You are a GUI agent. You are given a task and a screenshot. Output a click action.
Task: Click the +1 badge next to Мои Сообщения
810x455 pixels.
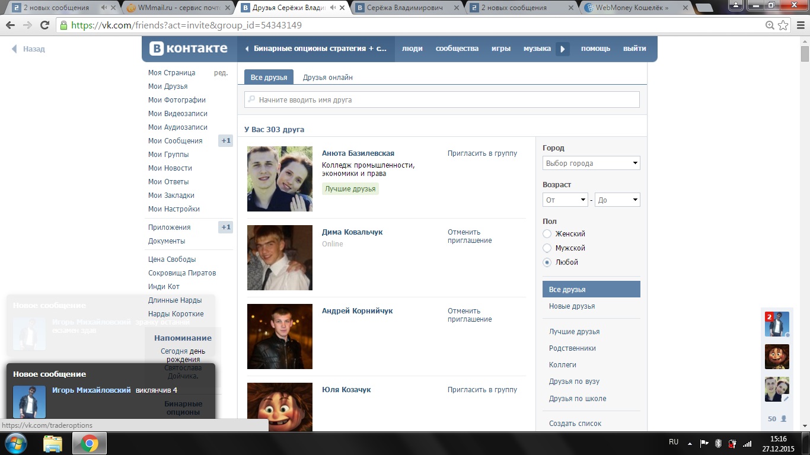pyautogui.click(x=225, y=141)
